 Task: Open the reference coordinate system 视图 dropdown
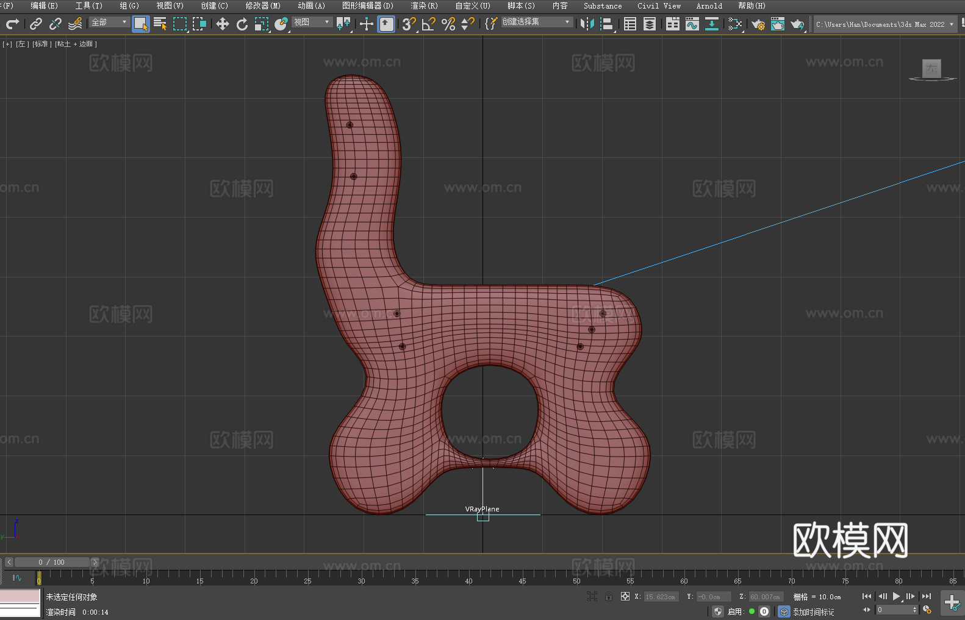[312, 22]
